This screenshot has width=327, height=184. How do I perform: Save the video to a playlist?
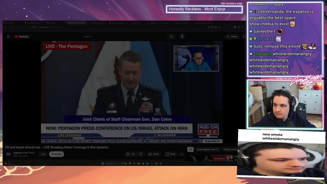click(x=170, y=154)
